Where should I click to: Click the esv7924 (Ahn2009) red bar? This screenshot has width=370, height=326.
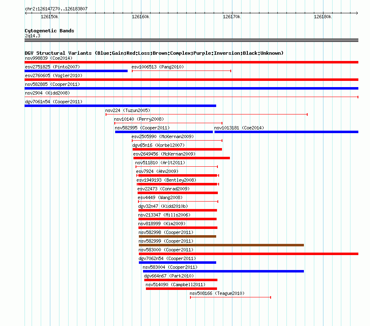pos(178,175)
